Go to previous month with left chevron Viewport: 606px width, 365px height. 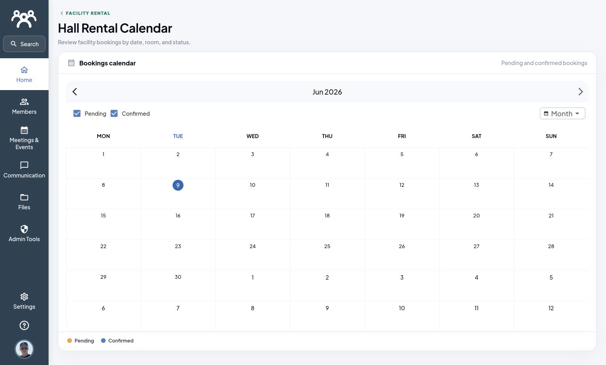click(75, 92)
